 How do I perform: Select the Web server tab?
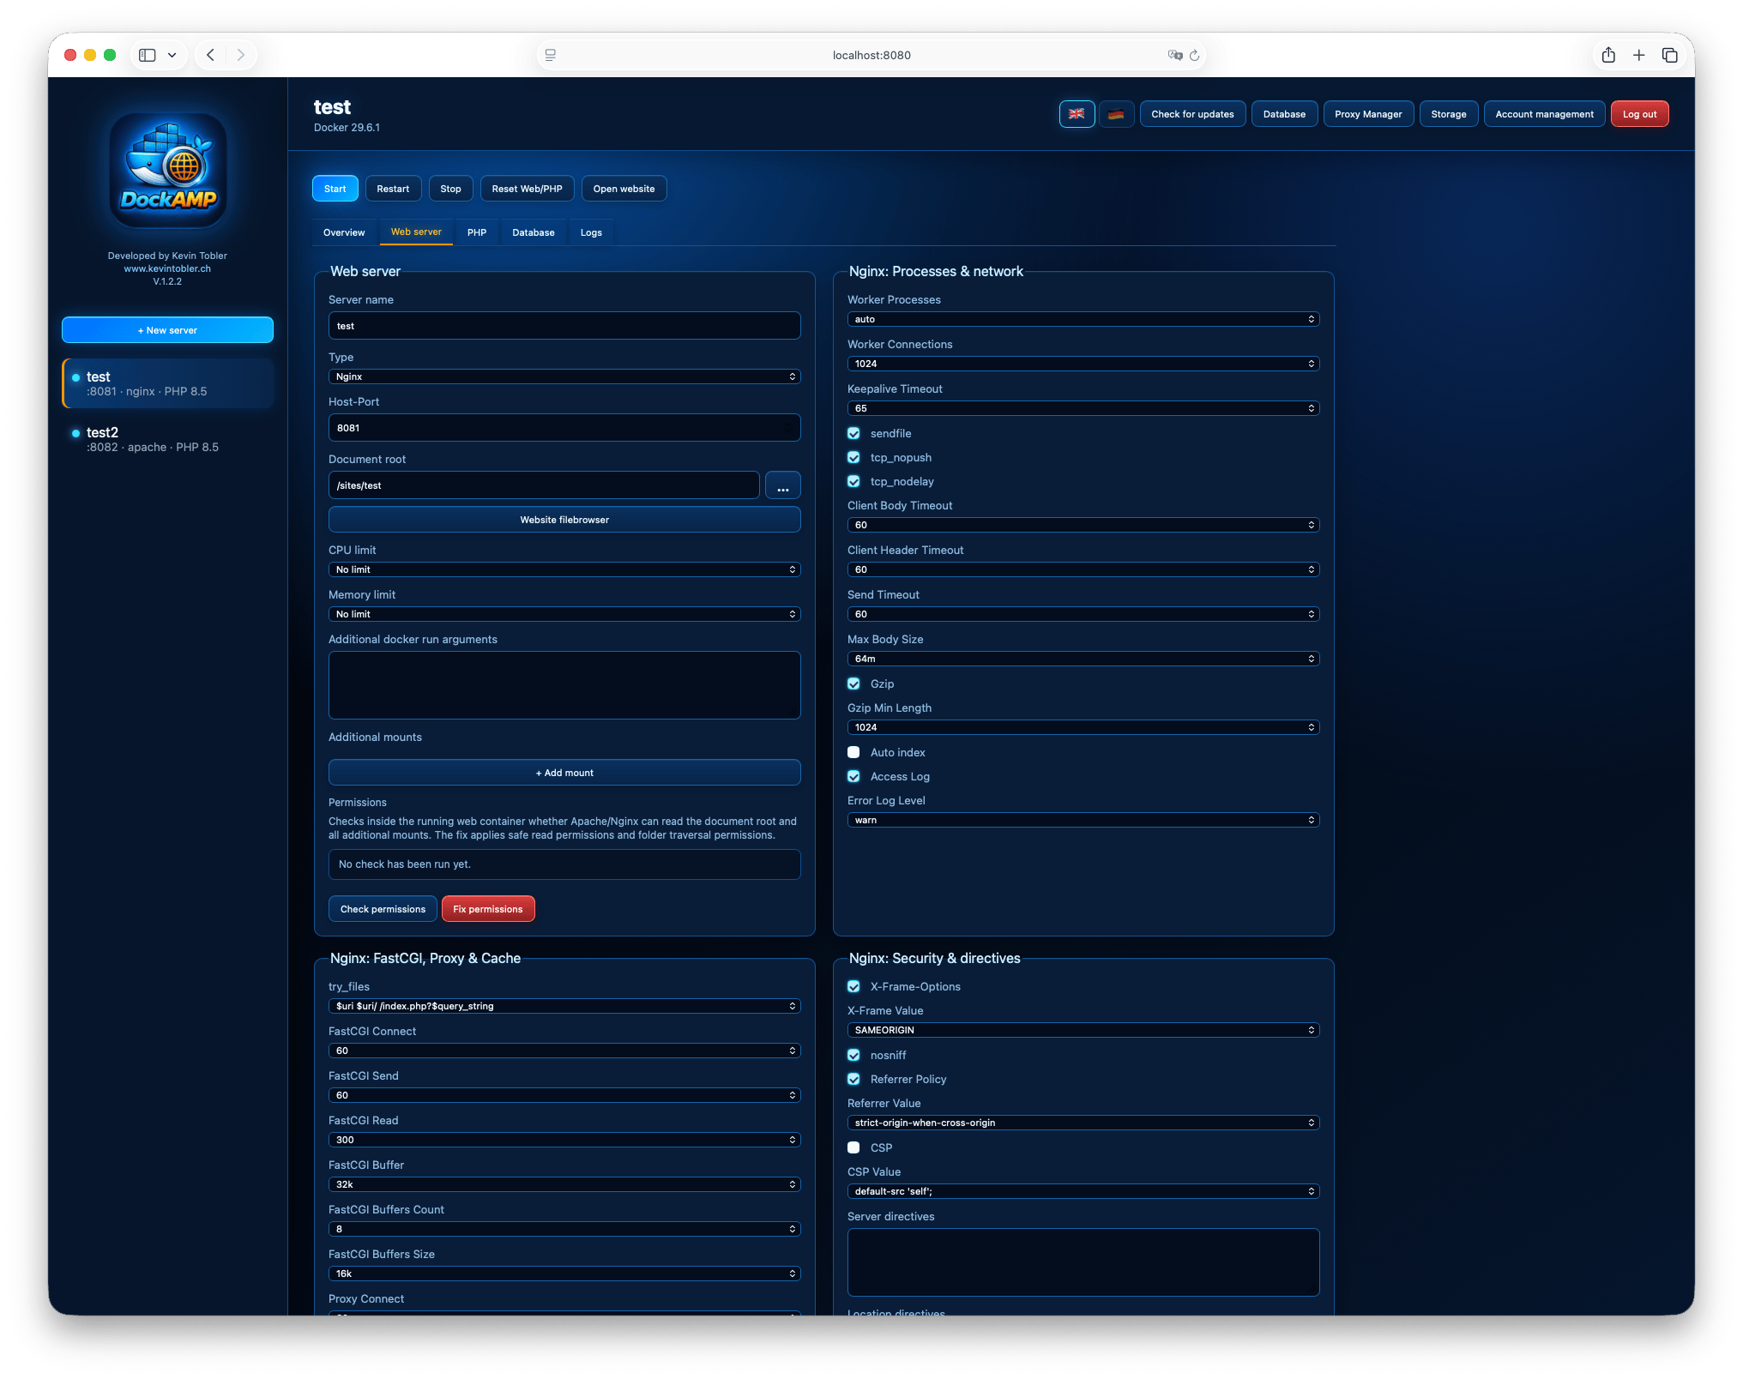click(x=416, y=232)
